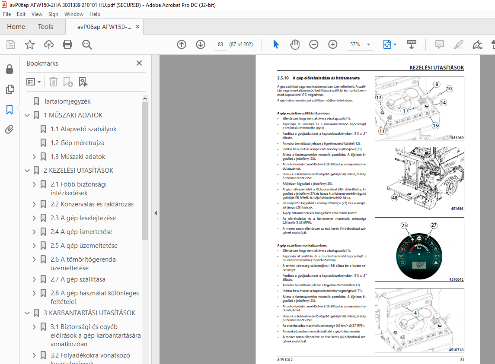
Task: Collapse 3 KARBANTARTÁSI UTASÍTÁSOK bookmark
Action: point(27,313)
